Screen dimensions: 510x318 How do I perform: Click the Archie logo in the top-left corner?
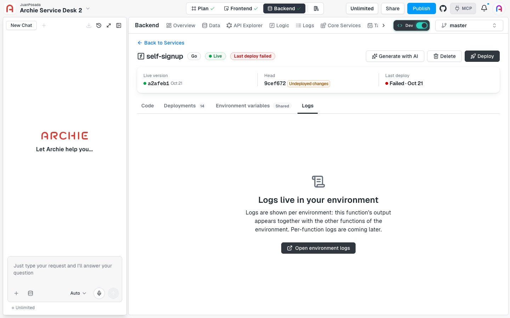[x=10, y=8]
